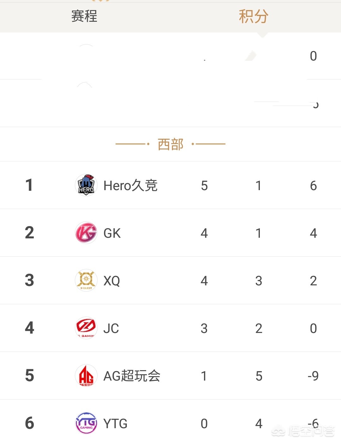Screen dimensions: 341x443
Task: Tap the GK team logo
Action: tap(86, 233)
